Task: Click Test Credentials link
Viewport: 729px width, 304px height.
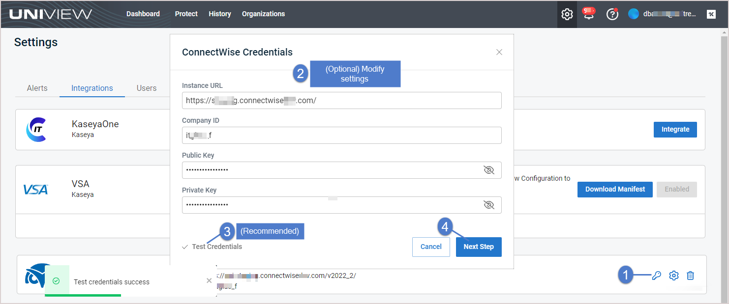Action: tap(212, 247)
